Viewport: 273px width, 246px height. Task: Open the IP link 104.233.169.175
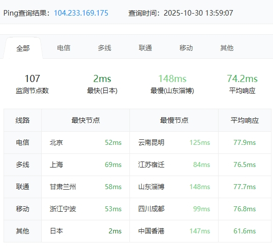[x=81, y=13]
